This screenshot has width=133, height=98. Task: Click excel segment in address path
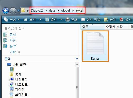click(x=79, y=11)
